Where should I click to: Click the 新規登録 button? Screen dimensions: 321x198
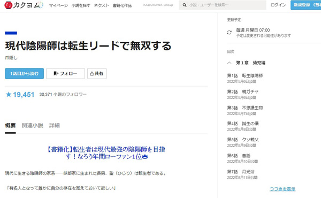pos(306,5)
